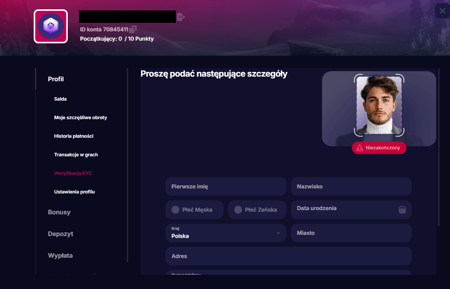Image resolution: width=450 pixels, height=289 pixels.
Task: Go to Historia płatności
Action: 74,136
